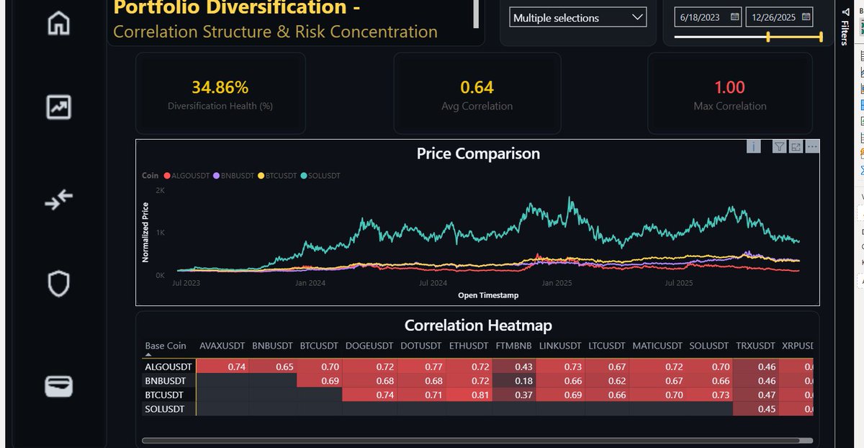Click the FTMBNB column header

[513, 346]
